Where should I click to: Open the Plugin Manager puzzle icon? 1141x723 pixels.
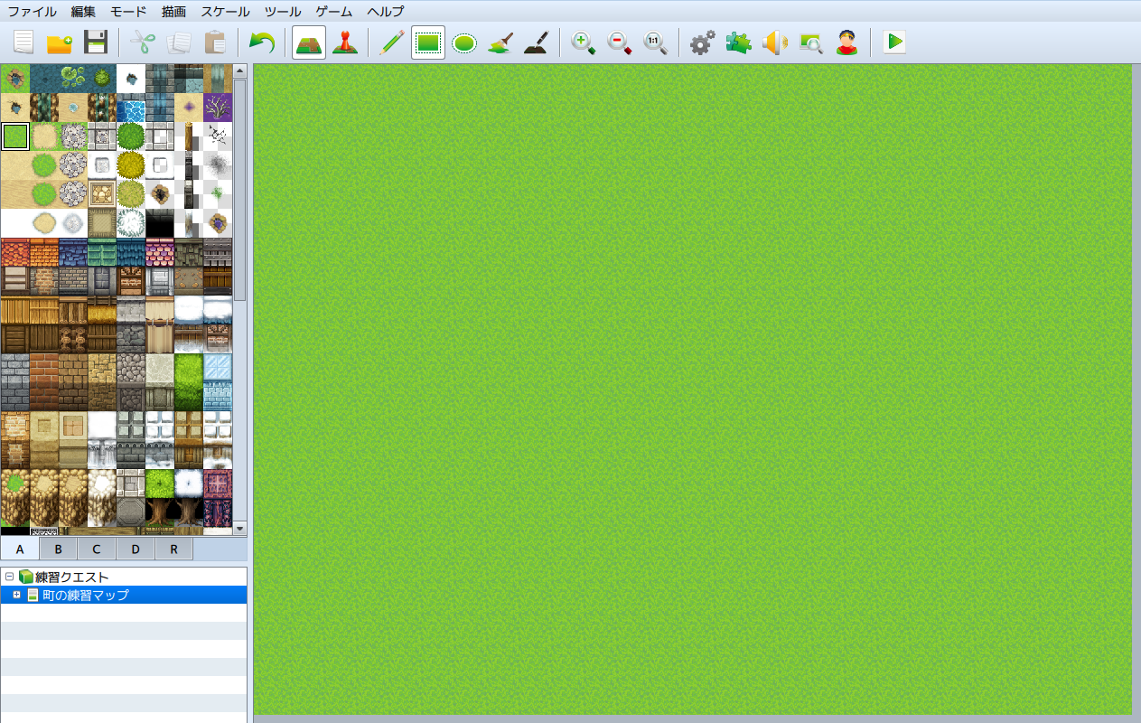[738, 42]
